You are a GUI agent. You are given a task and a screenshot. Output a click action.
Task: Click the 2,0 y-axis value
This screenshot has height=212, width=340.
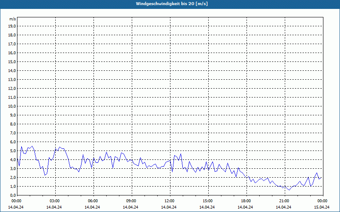click(13, 177)
